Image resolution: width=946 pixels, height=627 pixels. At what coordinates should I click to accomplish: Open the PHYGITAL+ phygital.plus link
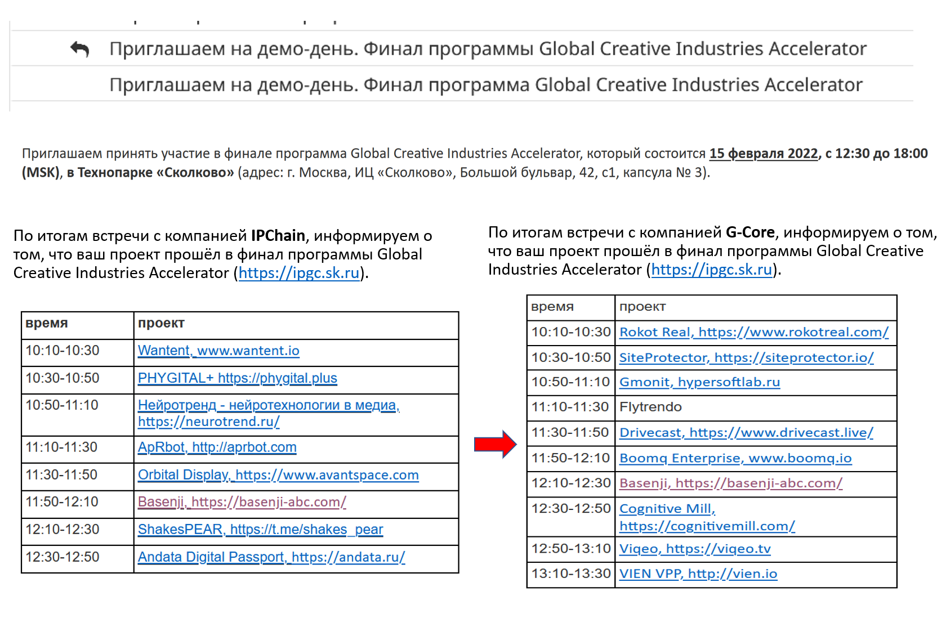click(238, 378)
